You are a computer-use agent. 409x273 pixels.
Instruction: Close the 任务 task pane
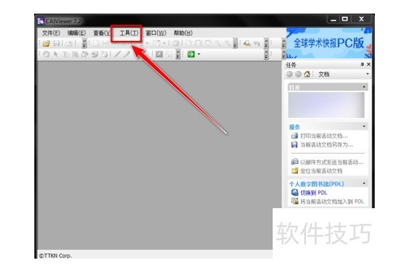click(x=369, y=64)
